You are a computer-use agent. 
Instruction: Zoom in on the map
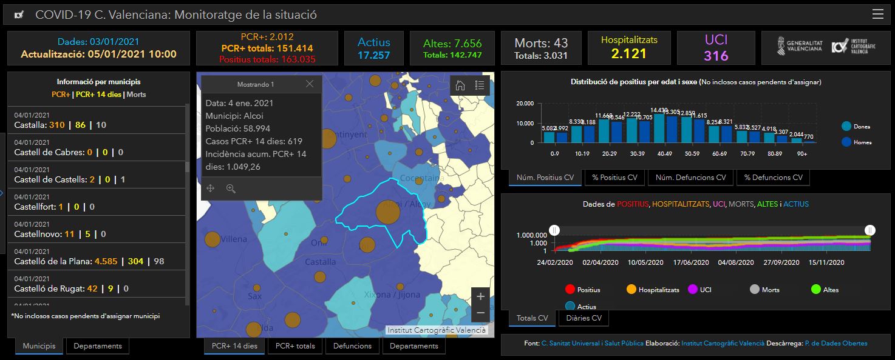(x=480, y=296)
